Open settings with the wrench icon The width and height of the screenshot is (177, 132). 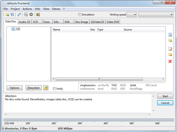click(19, 14)
